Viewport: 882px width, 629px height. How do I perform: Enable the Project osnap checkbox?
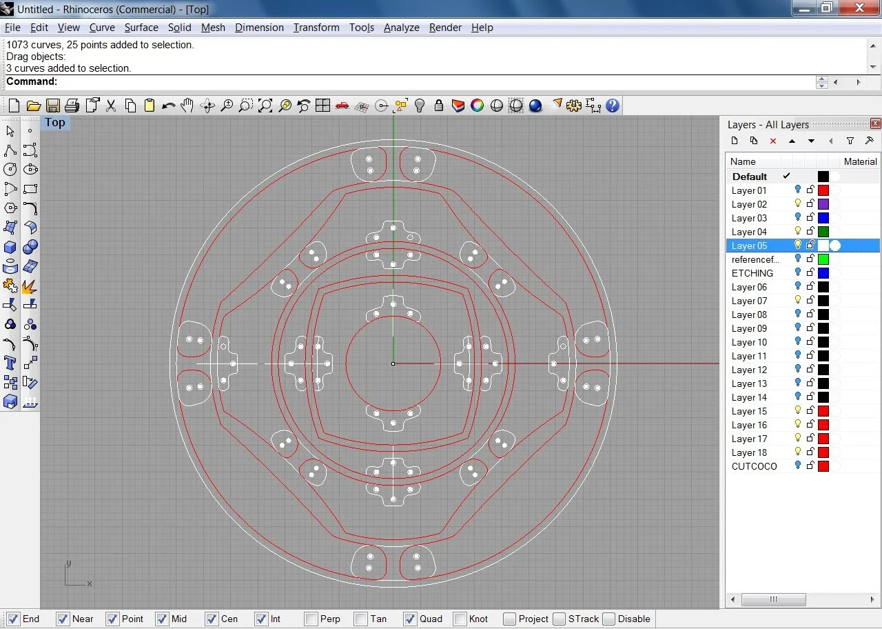[509, 619]
